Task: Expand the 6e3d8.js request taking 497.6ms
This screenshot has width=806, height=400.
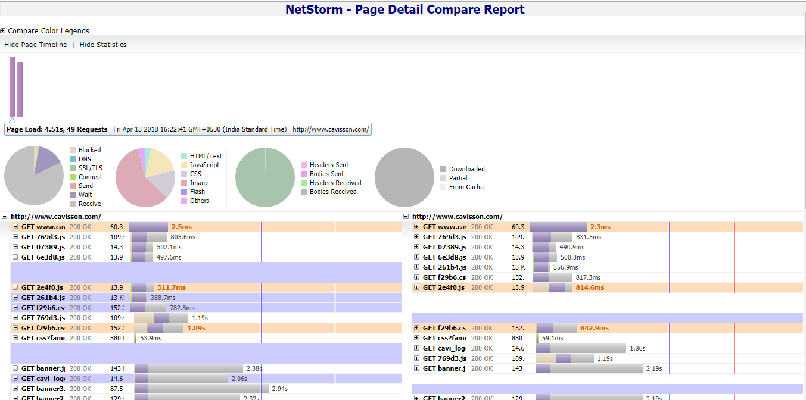Action: click(x=15, y=257)
